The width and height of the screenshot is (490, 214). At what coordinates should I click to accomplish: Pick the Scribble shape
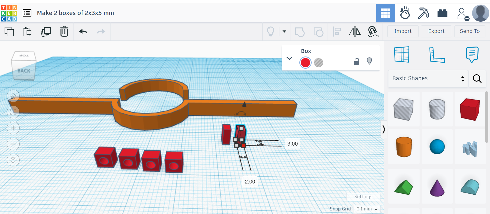pyautogui.click(x=470, y=149)
